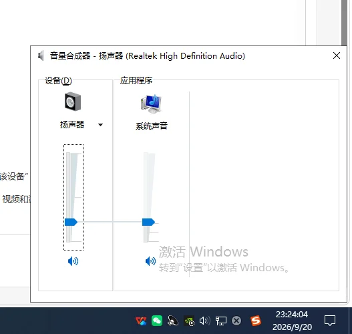Image resolution: width=352 pixels, height=334 pixels.
Task: Click the volume mixer title bar speaker icon
Action: (41, 55)
